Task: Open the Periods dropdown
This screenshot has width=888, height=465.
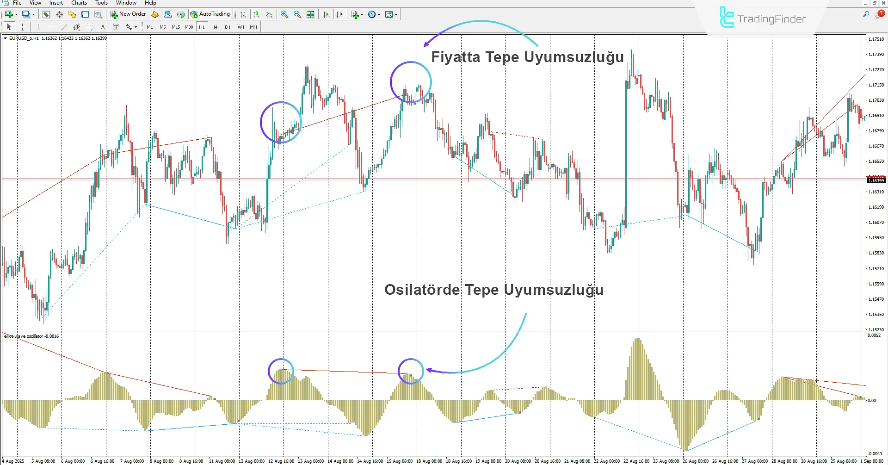Action: (374, 14)
